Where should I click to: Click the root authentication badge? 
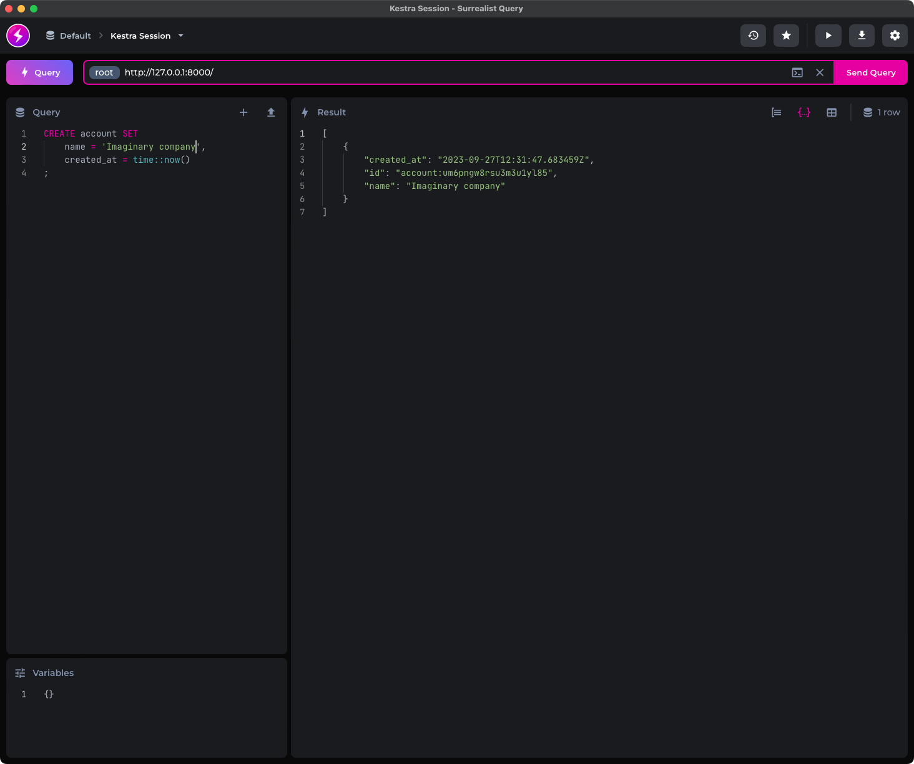(104, 72)
